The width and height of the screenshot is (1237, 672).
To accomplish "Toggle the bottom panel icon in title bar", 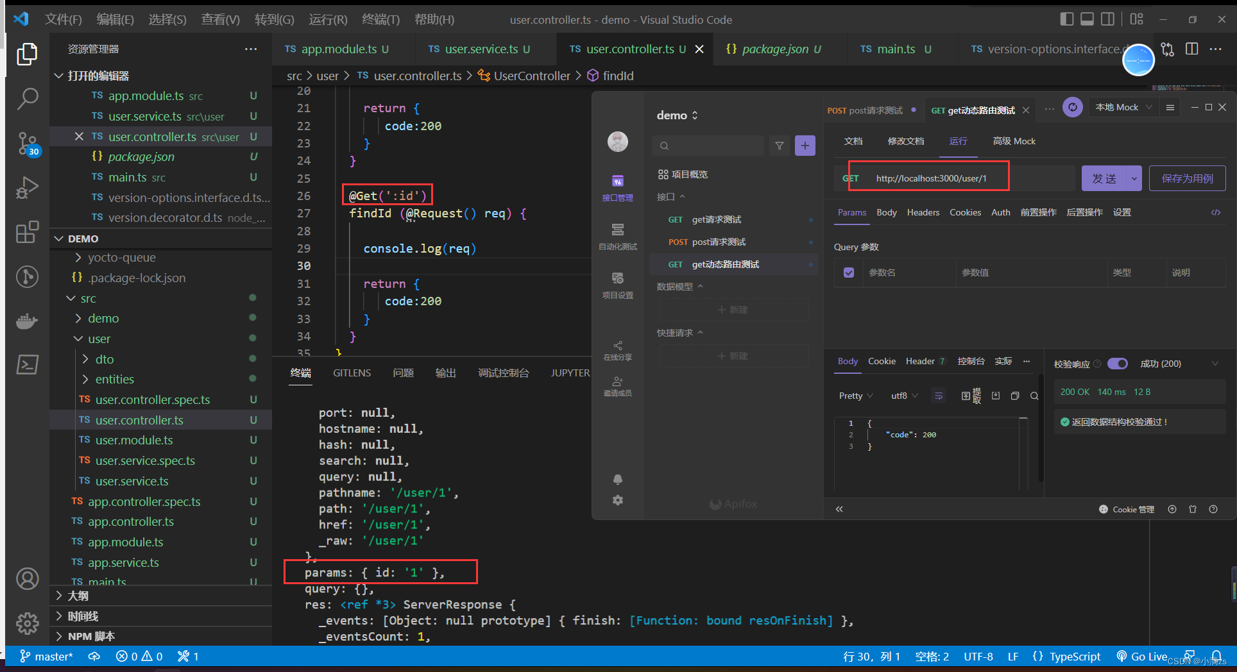I will coord(1087,19).
